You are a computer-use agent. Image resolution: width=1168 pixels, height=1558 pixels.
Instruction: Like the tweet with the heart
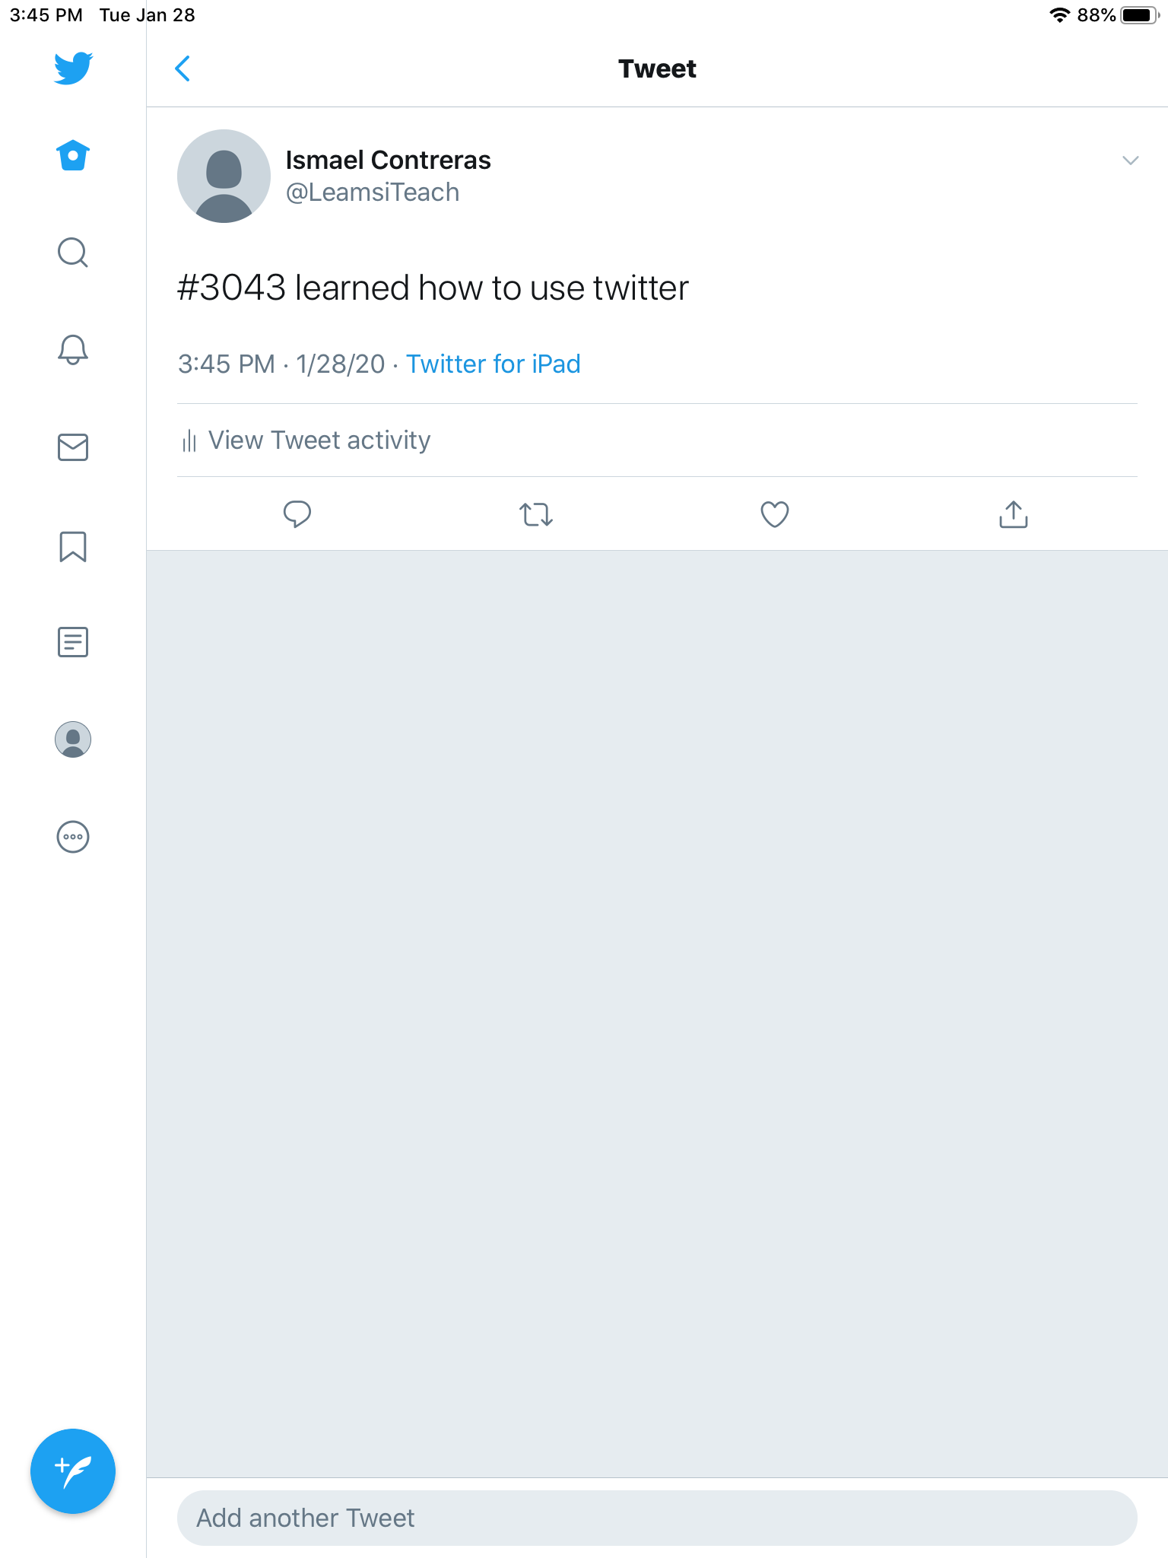point(775,514)
